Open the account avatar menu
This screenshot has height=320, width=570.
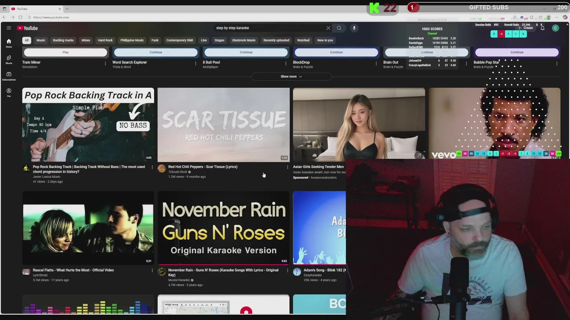(555, 28)
